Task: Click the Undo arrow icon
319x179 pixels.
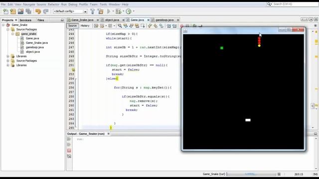Action: 38,11
